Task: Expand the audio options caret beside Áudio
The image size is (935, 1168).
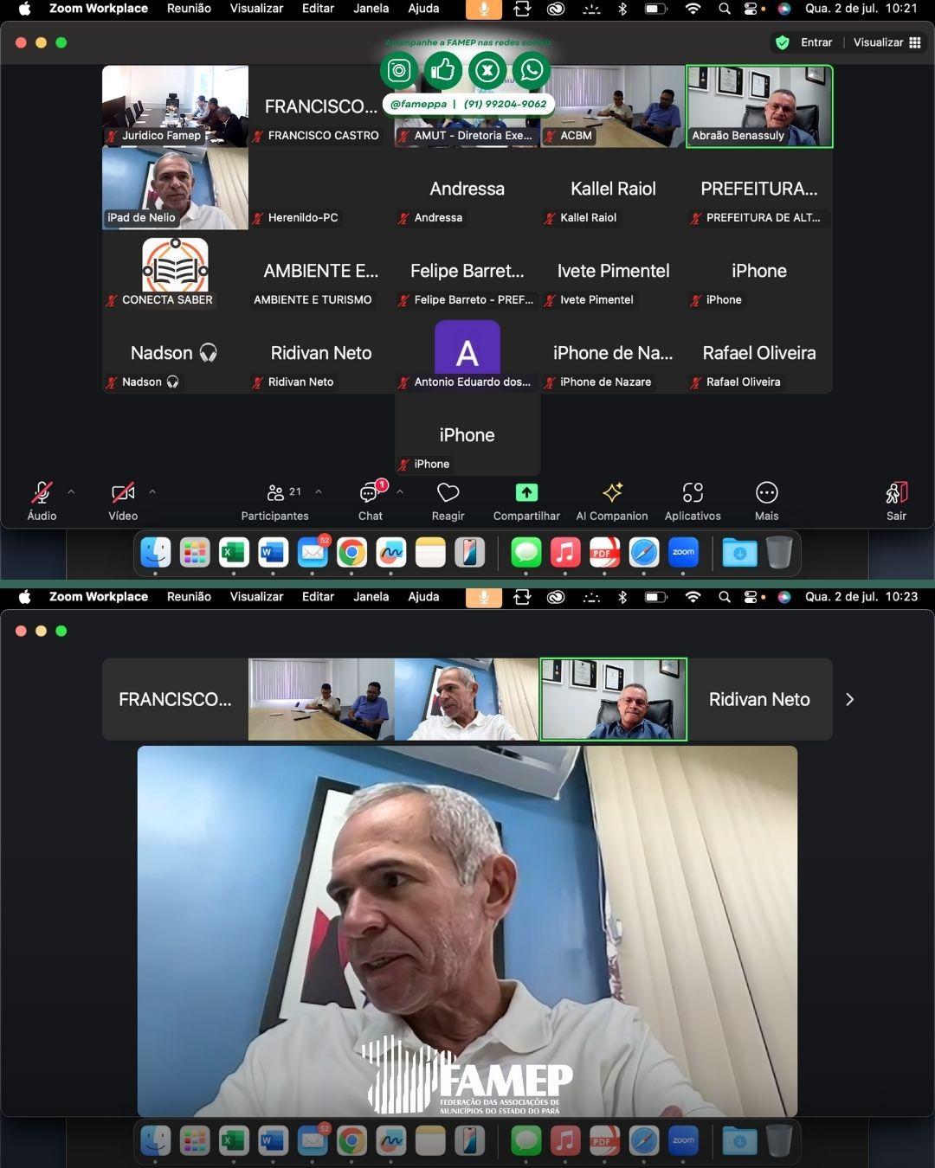Action: [71, 491]
